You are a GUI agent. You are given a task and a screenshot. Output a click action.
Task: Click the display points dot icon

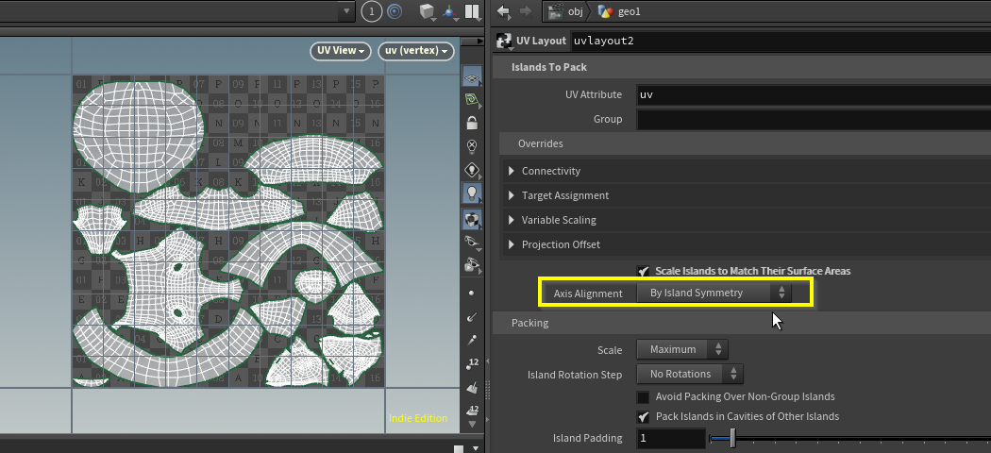tap(472, 293)
